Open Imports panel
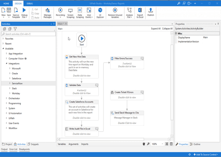This screenshot has height=157, width=221. click(x=85, y=144)
